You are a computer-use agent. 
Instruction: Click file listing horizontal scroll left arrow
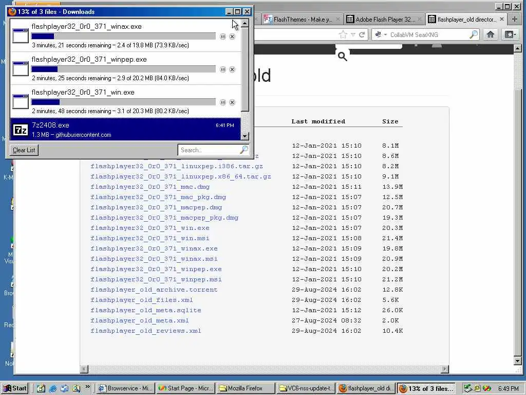point(84,369)
